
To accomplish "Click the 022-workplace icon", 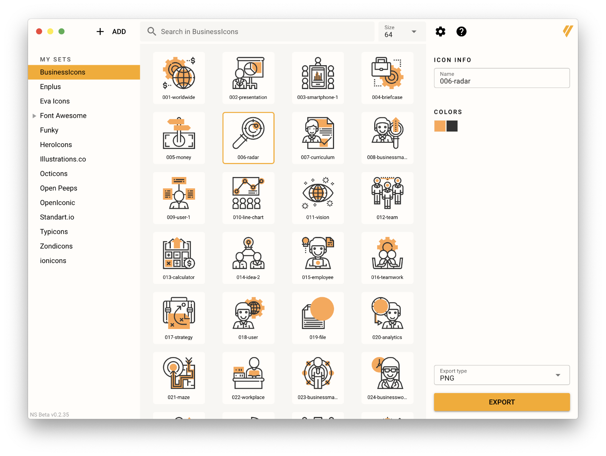I will (248, 378).
